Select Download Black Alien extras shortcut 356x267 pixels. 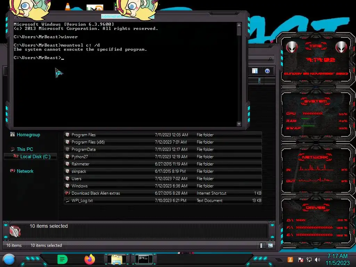(163, 193)
